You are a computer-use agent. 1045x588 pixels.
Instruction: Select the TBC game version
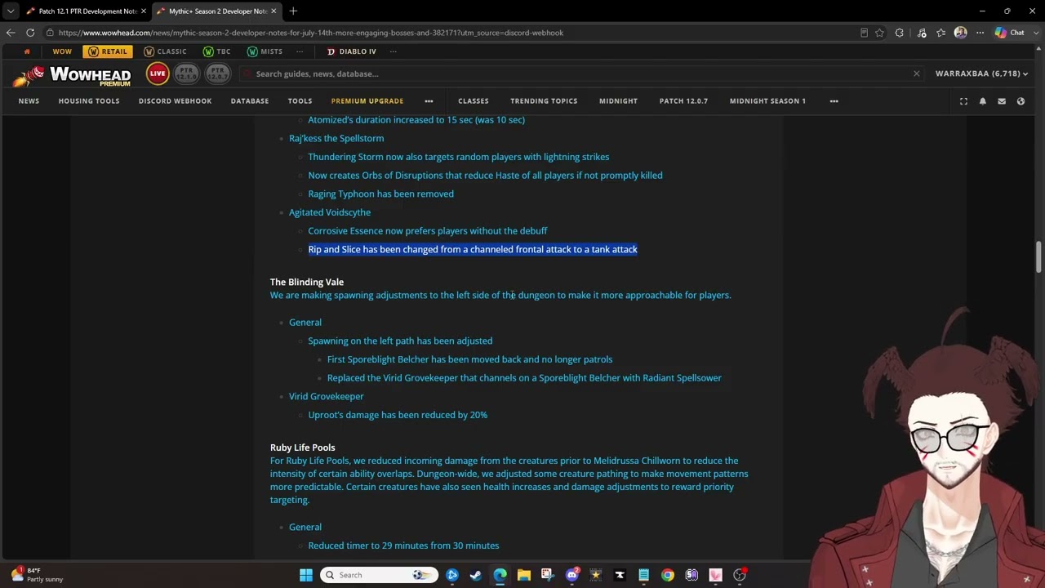216,51
